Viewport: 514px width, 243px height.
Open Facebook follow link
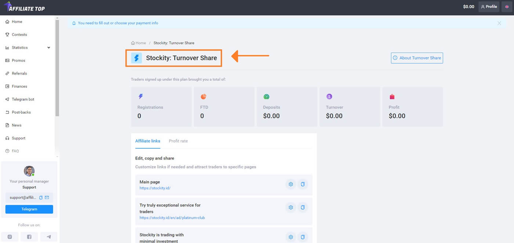(x=29, y=237)
